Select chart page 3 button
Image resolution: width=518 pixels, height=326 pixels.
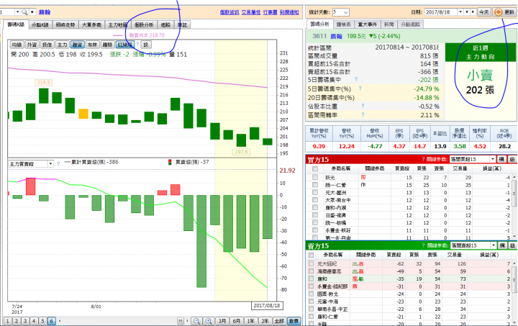coord(25,321)
